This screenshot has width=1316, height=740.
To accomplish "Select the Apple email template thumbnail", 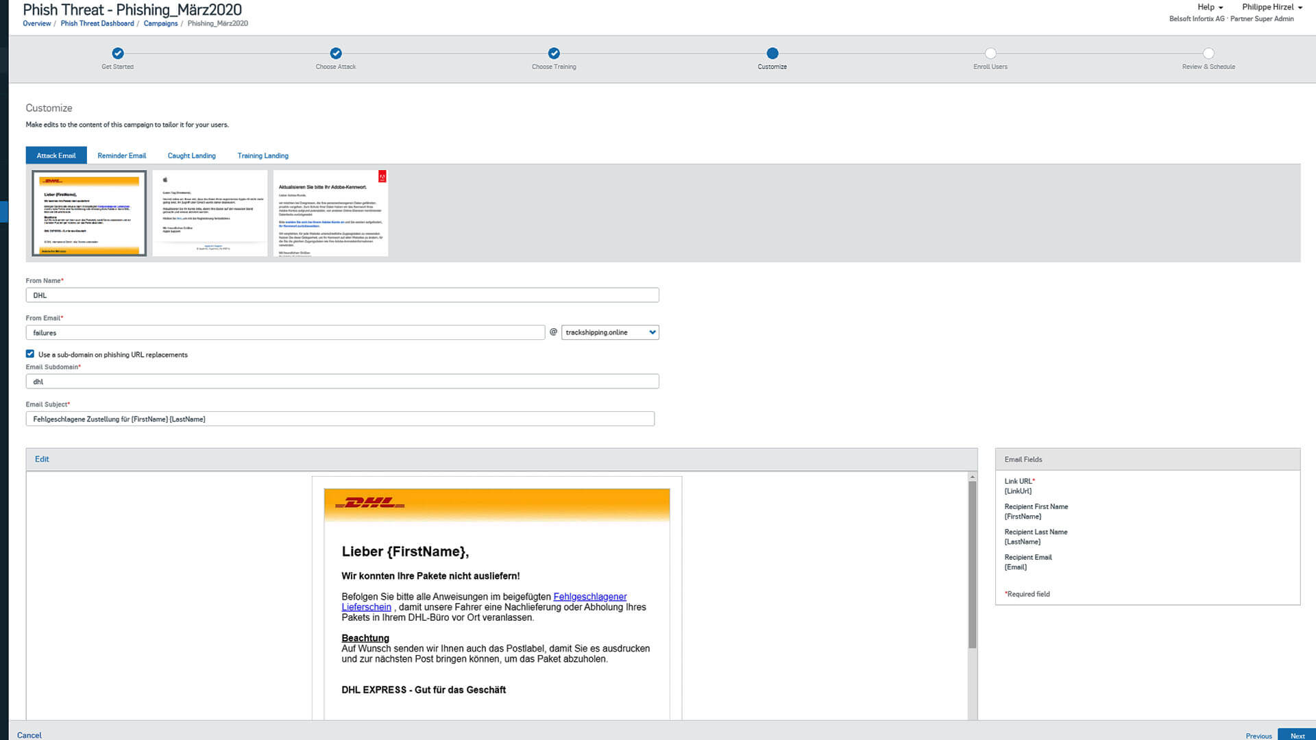I will coord(210,213).
